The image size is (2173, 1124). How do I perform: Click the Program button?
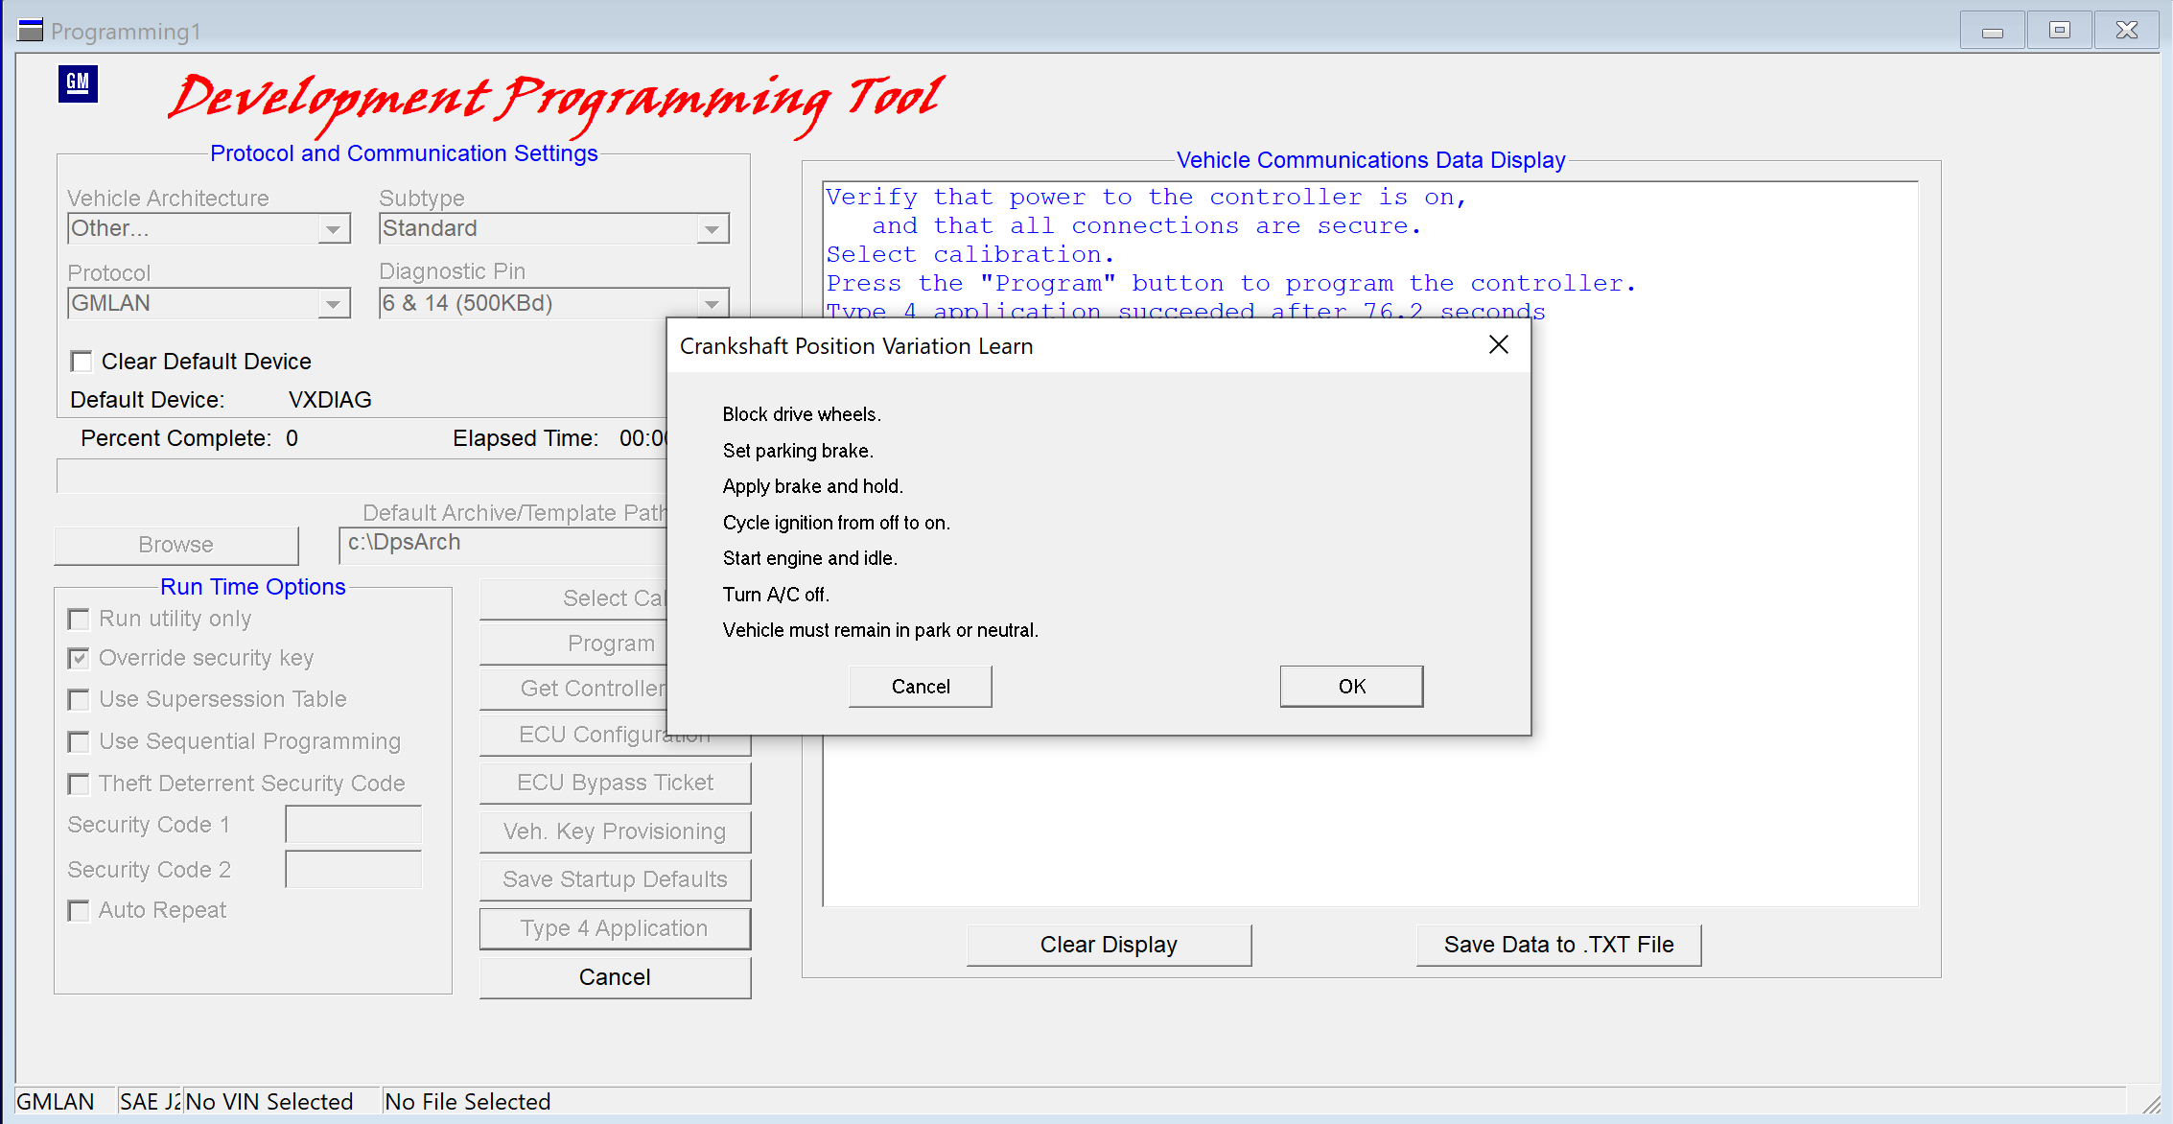(x=573, y=644)
